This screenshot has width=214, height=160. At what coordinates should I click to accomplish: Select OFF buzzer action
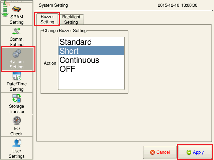click(68, 69)
